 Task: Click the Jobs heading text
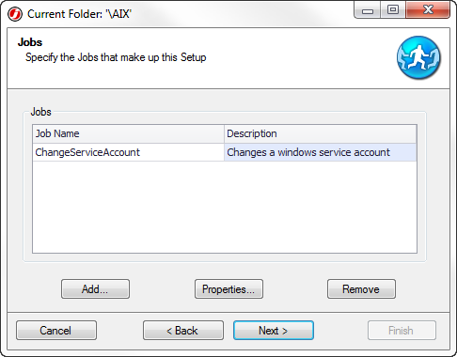coord(30,42)
